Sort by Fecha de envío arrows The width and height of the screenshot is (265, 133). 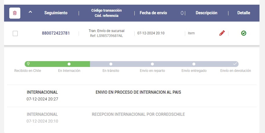click(182, 13)
